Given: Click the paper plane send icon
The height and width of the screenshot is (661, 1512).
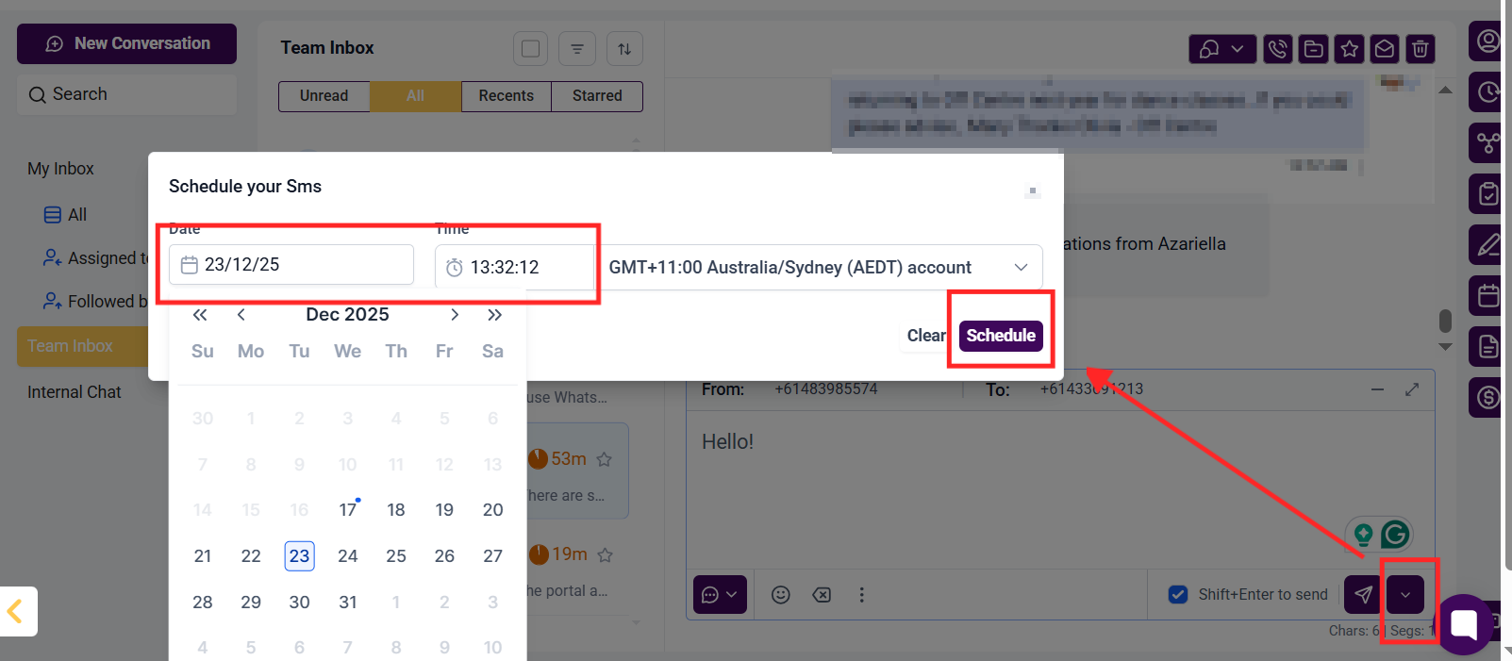Looking at the screenshot, I should 1363,595.
